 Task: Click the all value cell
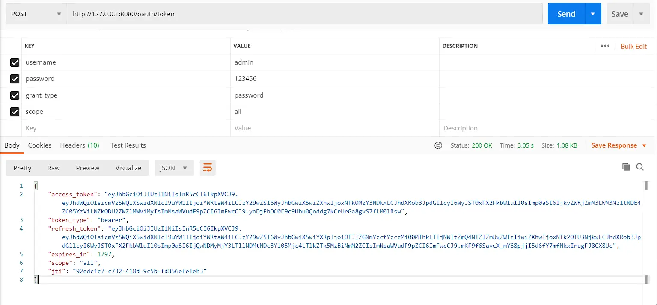tap(335, 112)
